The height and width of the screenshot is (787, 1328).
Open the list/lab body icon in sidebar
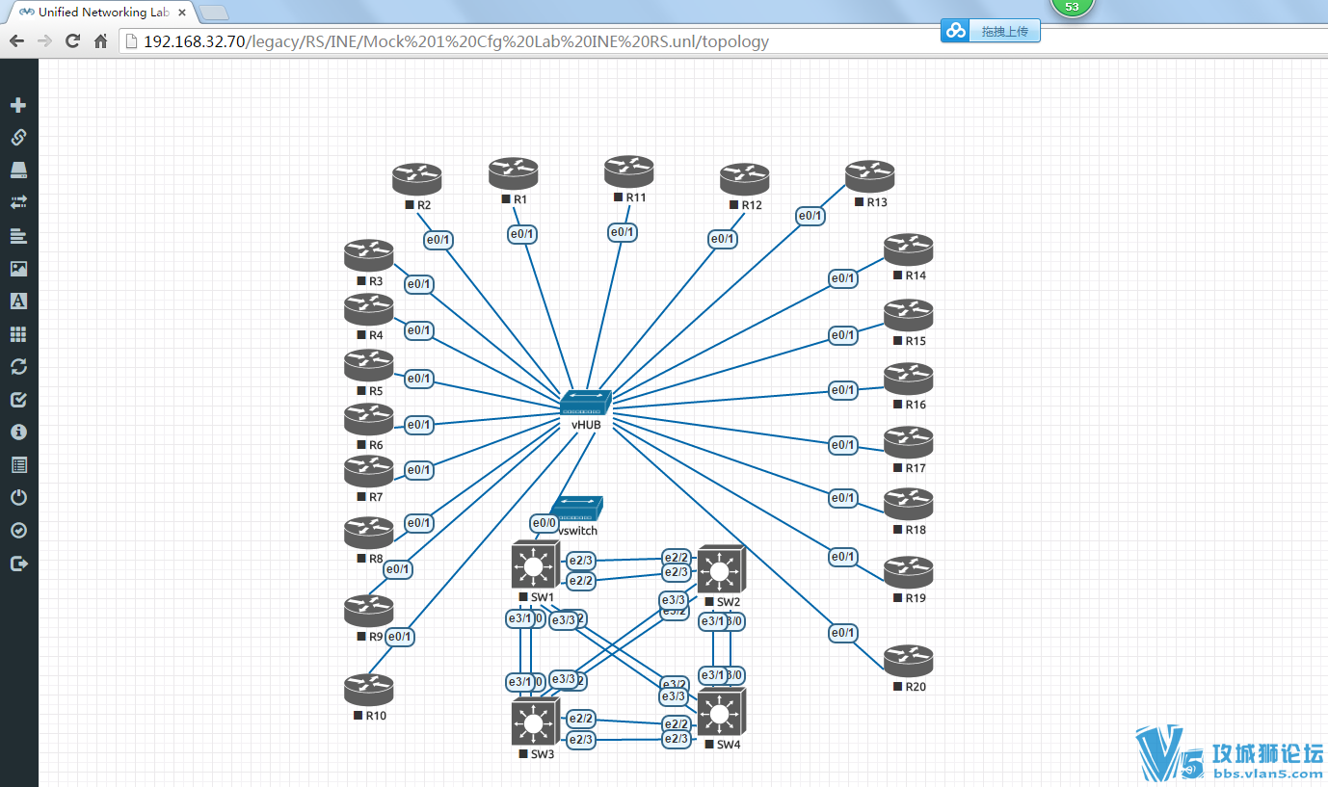[x=18, y=465]
